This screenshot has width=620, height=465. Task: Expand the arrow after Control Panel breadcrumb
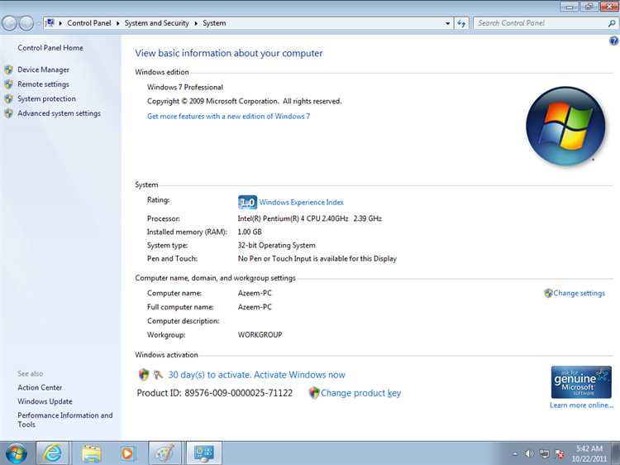click(118, 23)
